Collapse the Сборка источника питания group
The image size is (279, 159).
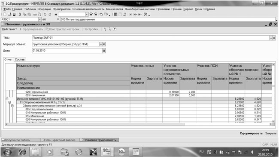point(12,106)
